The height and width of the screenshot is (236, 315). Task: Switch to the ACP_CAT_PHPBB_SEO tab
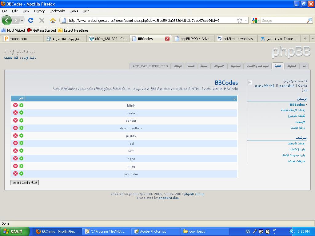point(150,66)
